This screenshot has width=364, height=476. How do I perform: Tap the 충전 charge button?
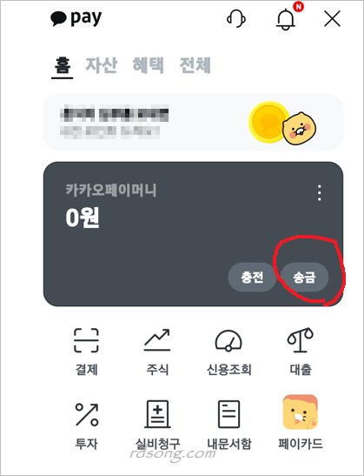pyautogui.click(x=252, y=278)
